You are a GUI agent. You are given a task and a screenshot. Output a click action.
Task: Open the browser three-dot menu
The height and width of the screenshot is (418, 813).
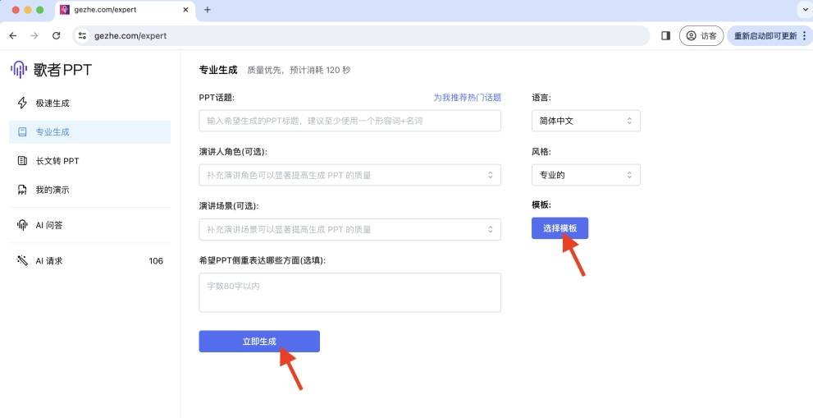pos(804,36)
